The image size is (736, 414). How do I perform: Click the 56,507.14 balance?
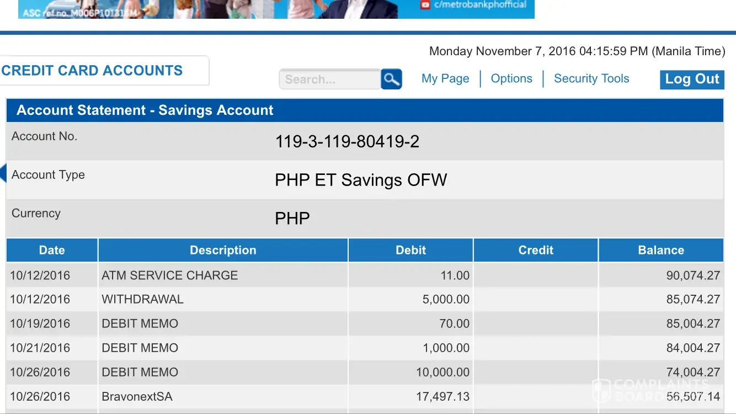[x=693, y=396]
